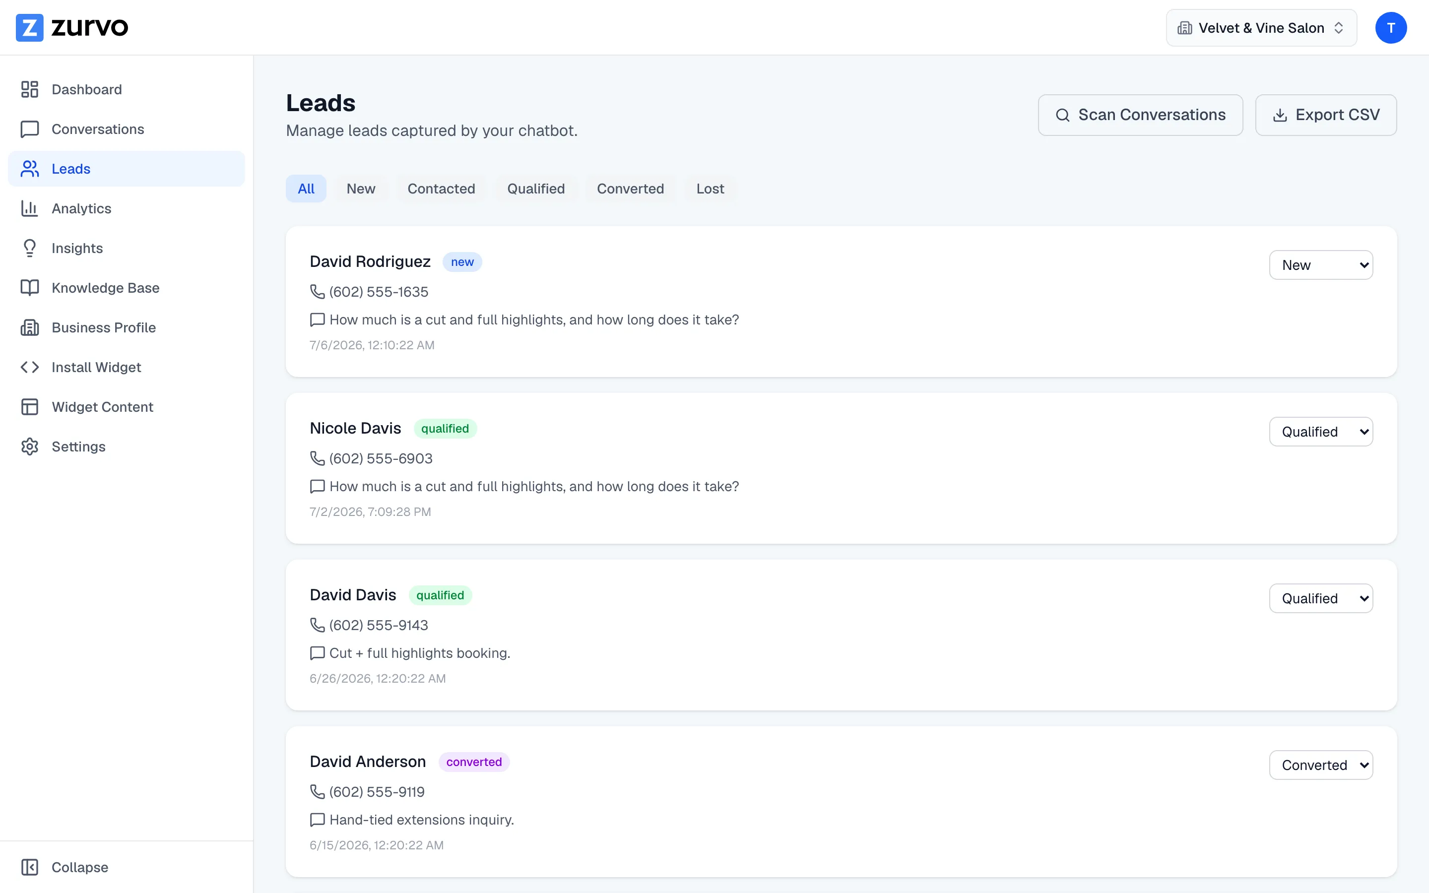Screen dimensions: 1429x893
Task: Go to Business Profile page
Action: click(127, 327)
